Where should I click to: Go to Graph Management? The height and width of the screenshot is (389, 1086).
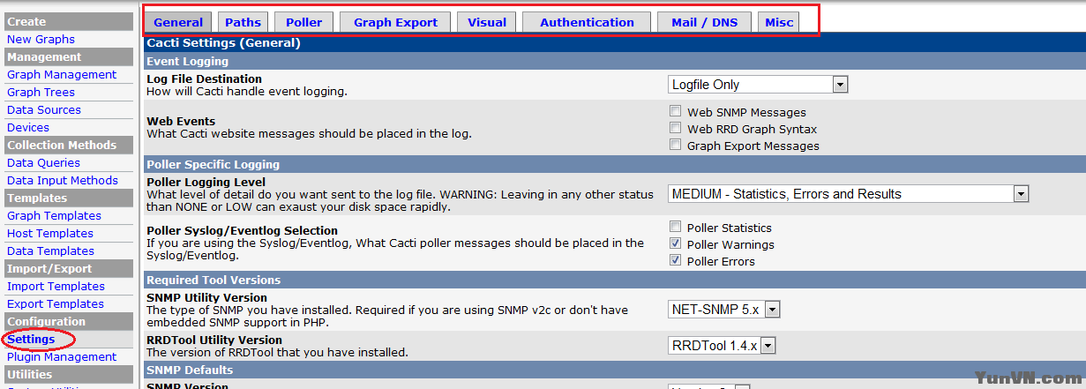pyautogui.click(x=62, y=74)
